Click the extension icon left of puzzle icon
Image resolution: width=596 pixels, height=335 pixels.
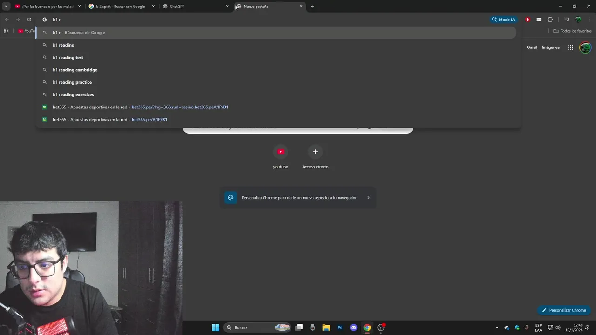539,20
